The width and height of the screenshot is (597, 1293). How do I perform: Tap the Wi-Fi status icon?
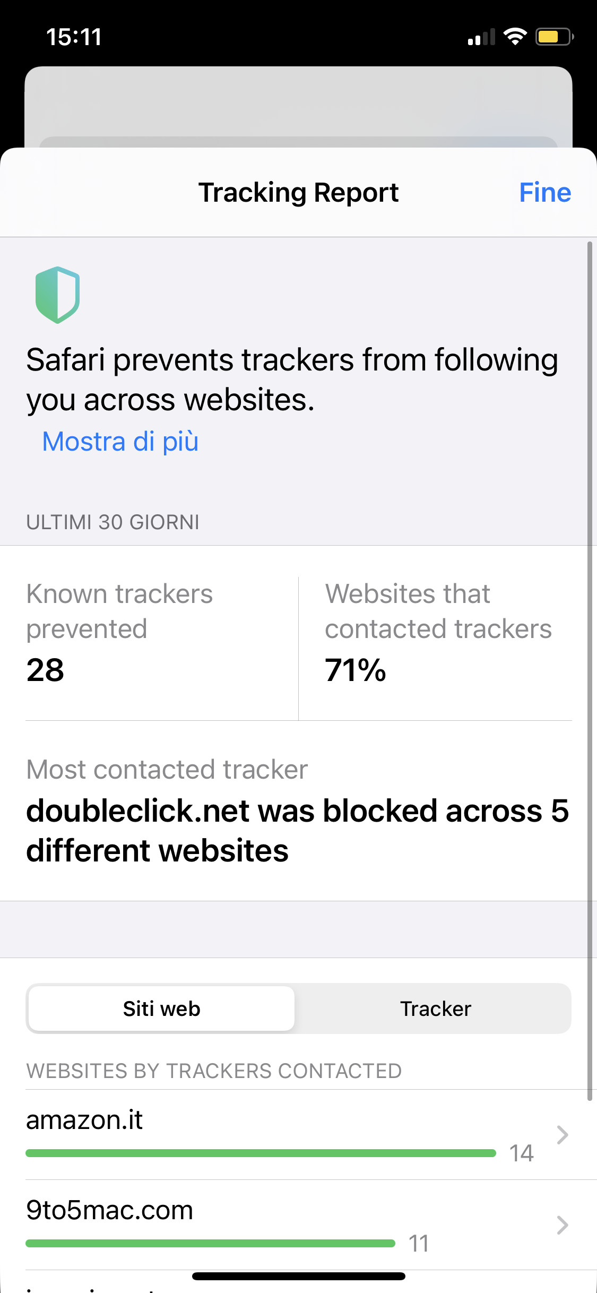pos(515,37)
